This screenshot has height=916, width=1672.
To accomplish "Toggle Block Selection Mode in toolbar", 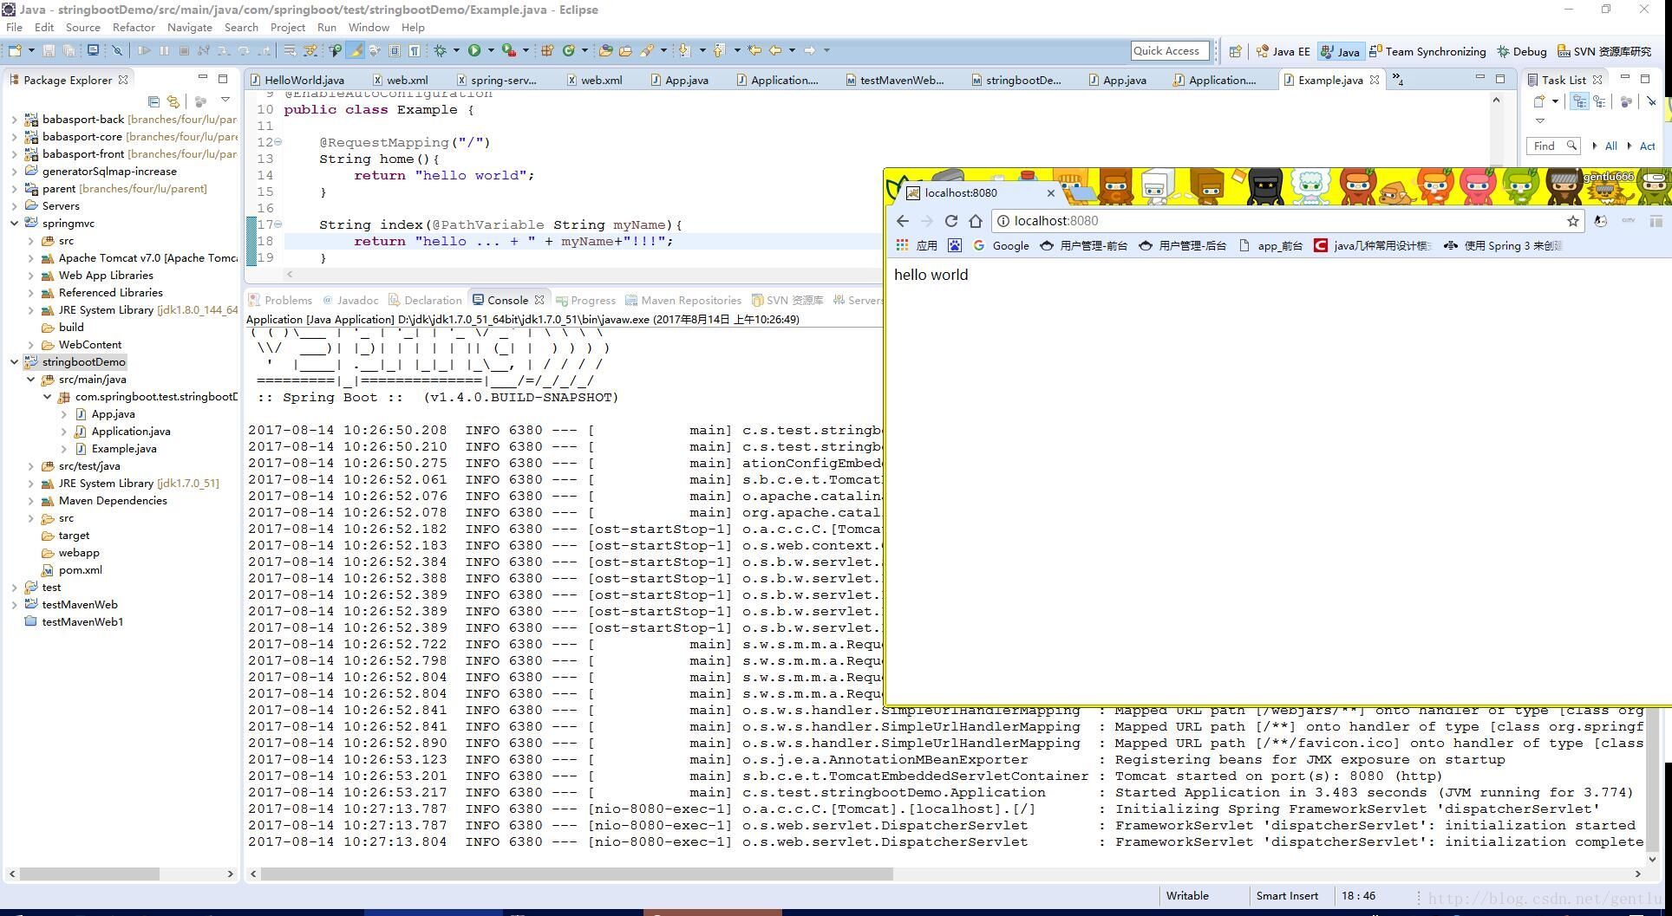I will click(395, 50).
